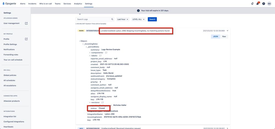Click project_key value LYK
275x129 pixels.
point(105,62)
